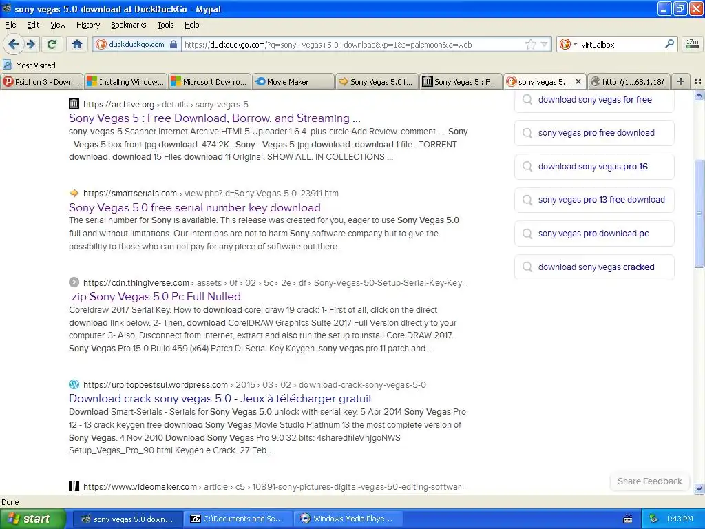Open Sony Vegas 5.0 free serial number link
This screenshot has height=529, width=705.
tap(195, 207)
